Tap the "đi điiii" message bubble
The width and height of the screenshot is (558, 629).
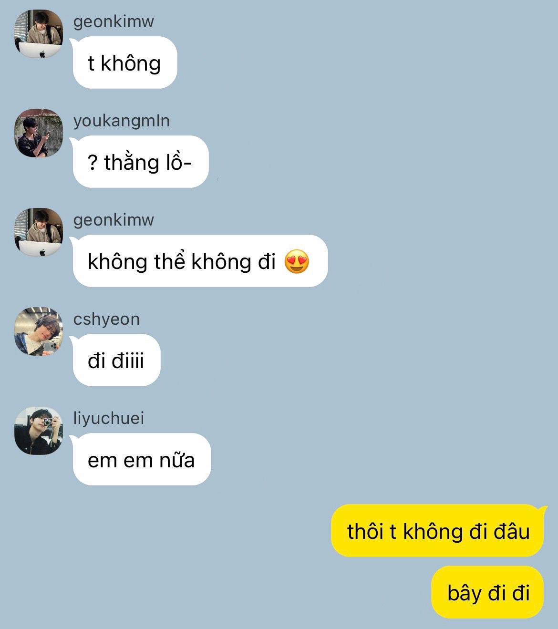[116, 360]
